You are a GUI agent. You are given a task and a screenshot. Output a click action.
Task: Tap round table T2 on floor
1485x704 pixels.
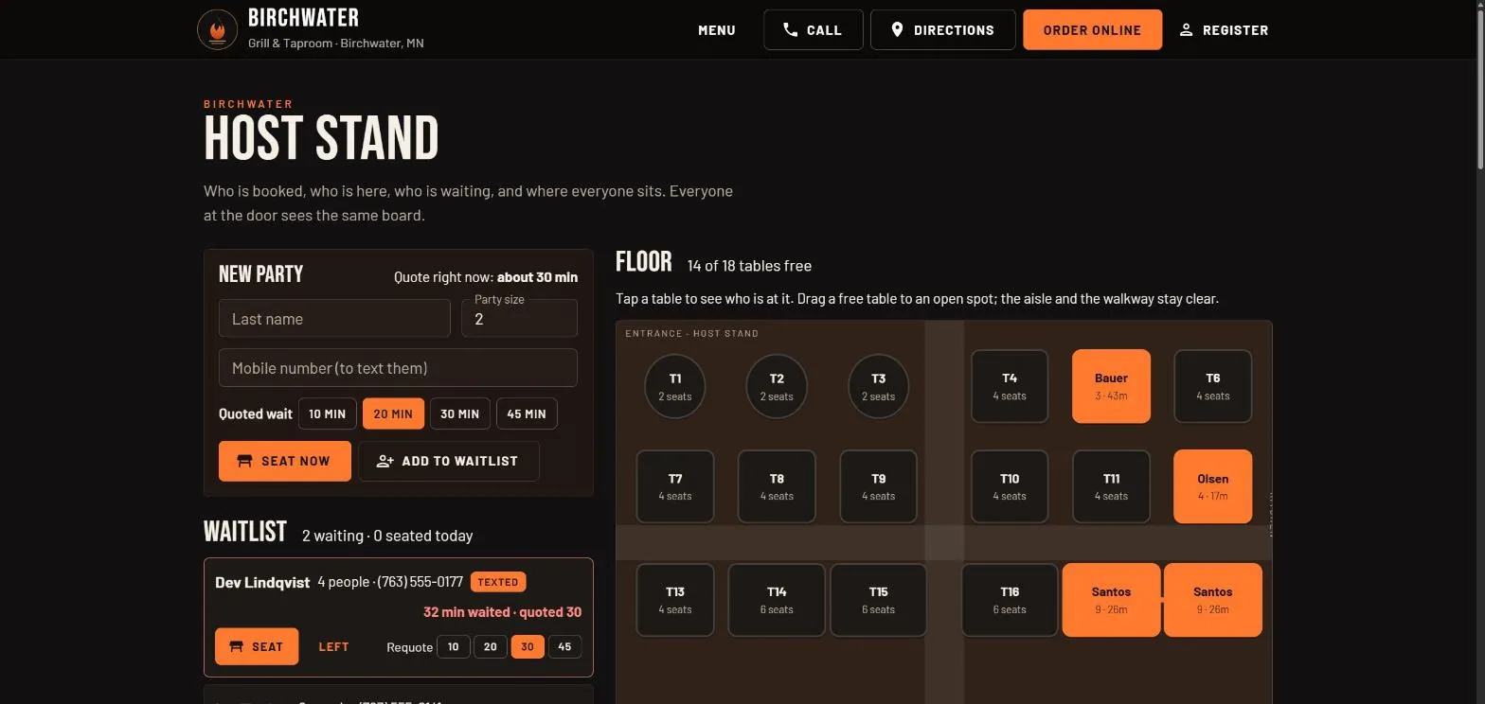pyautogui.click(x=777, y=386)
